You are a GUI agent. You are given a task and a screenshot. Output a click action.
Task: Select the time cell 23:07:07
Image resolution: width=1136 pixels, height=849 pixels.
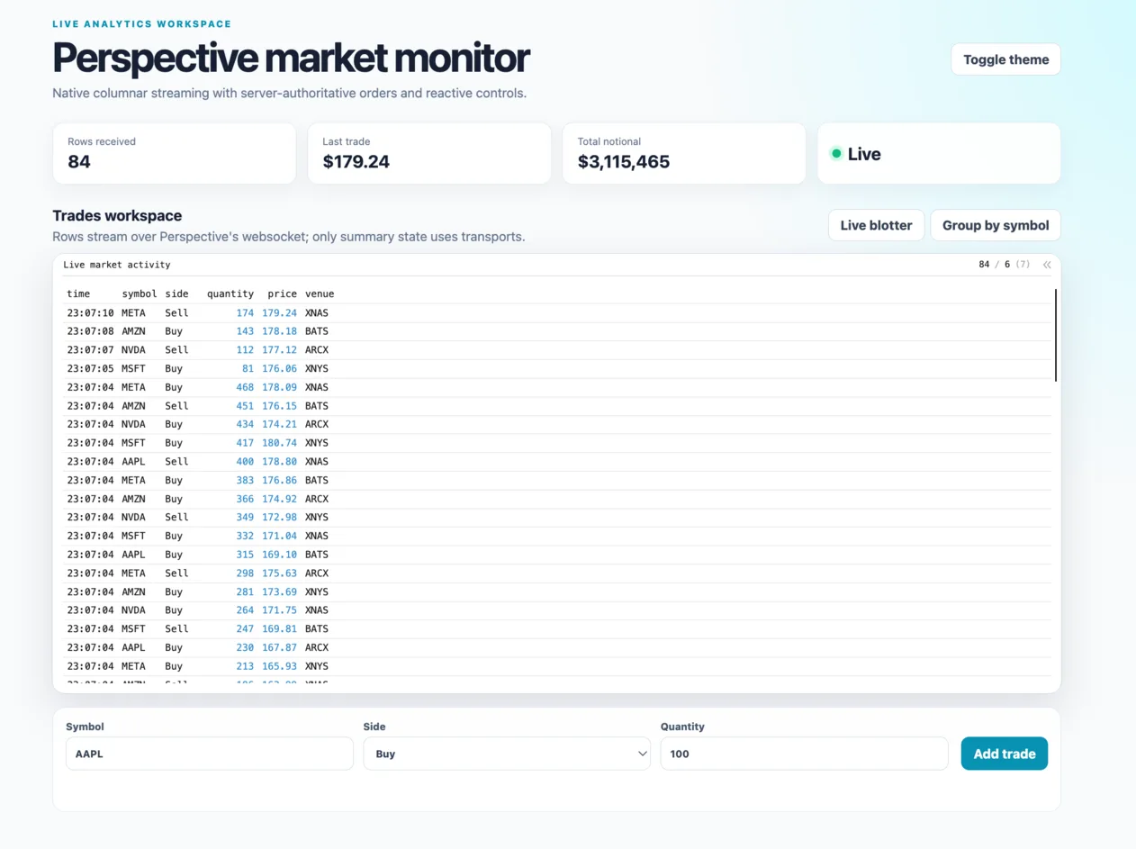click(x=90, y=350)
